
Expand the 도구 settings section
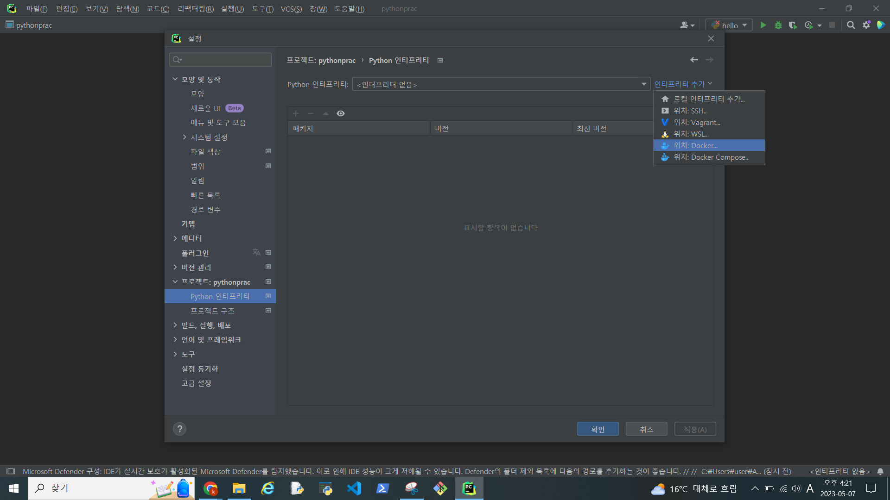pos(175,354)
